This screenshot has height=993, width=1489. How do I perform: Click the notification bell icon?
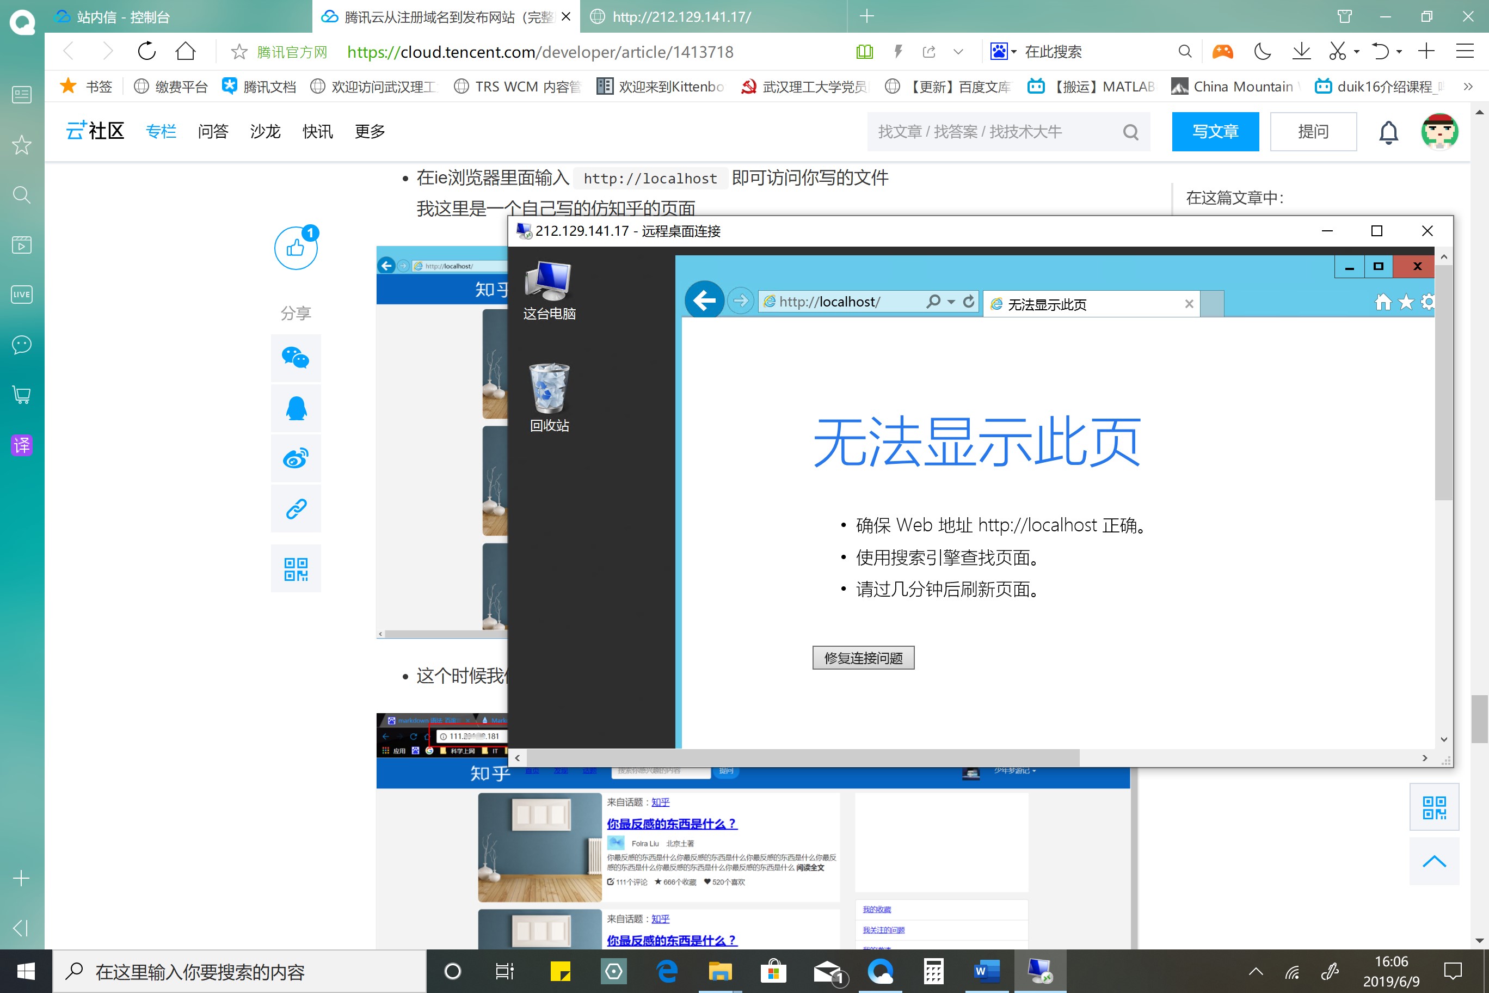(1388, 132)
